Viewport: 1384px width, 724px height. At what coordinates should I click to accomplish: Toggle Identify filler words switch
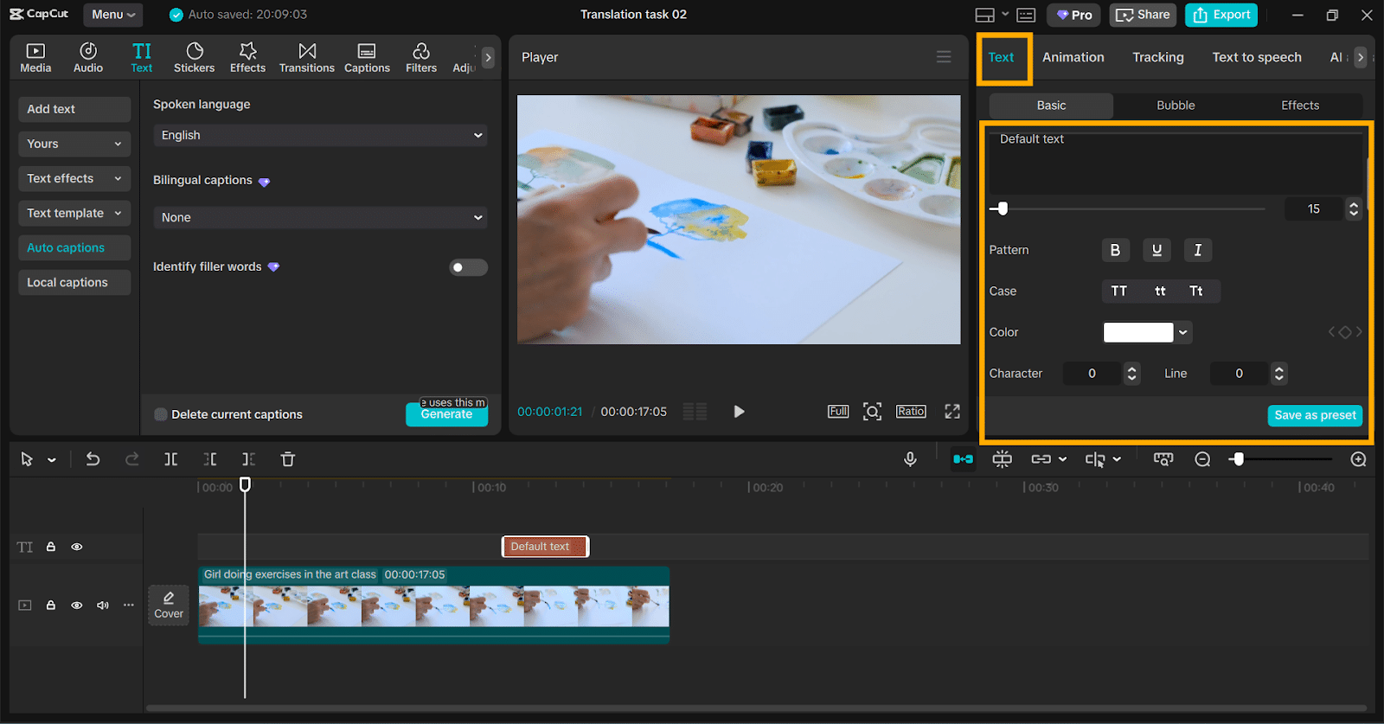tap(468, 267)
